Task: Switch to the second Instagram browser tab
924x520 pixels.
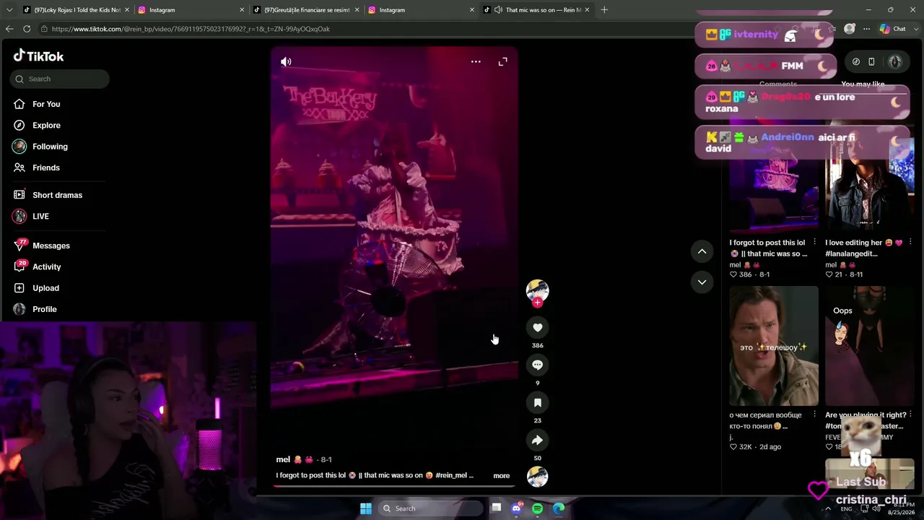Action: [x=420, y=10]
